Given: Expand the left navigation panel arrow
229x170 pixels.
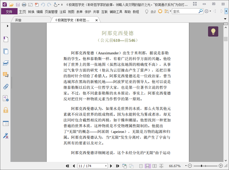Looking at the screenshot, I should [x=8, y=26].
